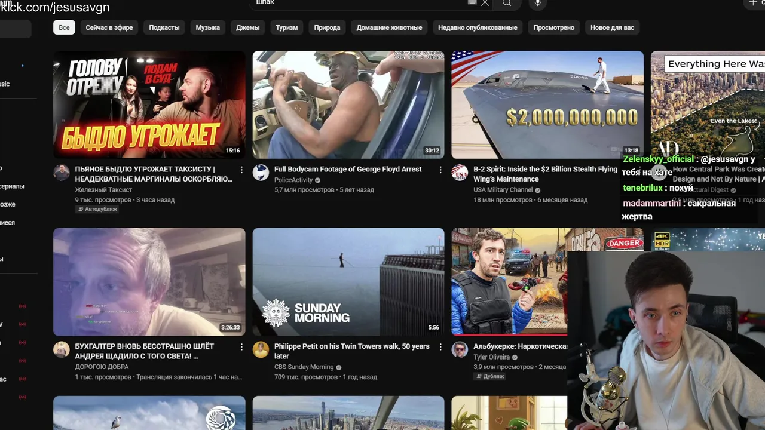This screenshot has width=765, height=430.
Task: Select the Домашние животные chip
Action: tap(389, 27)
